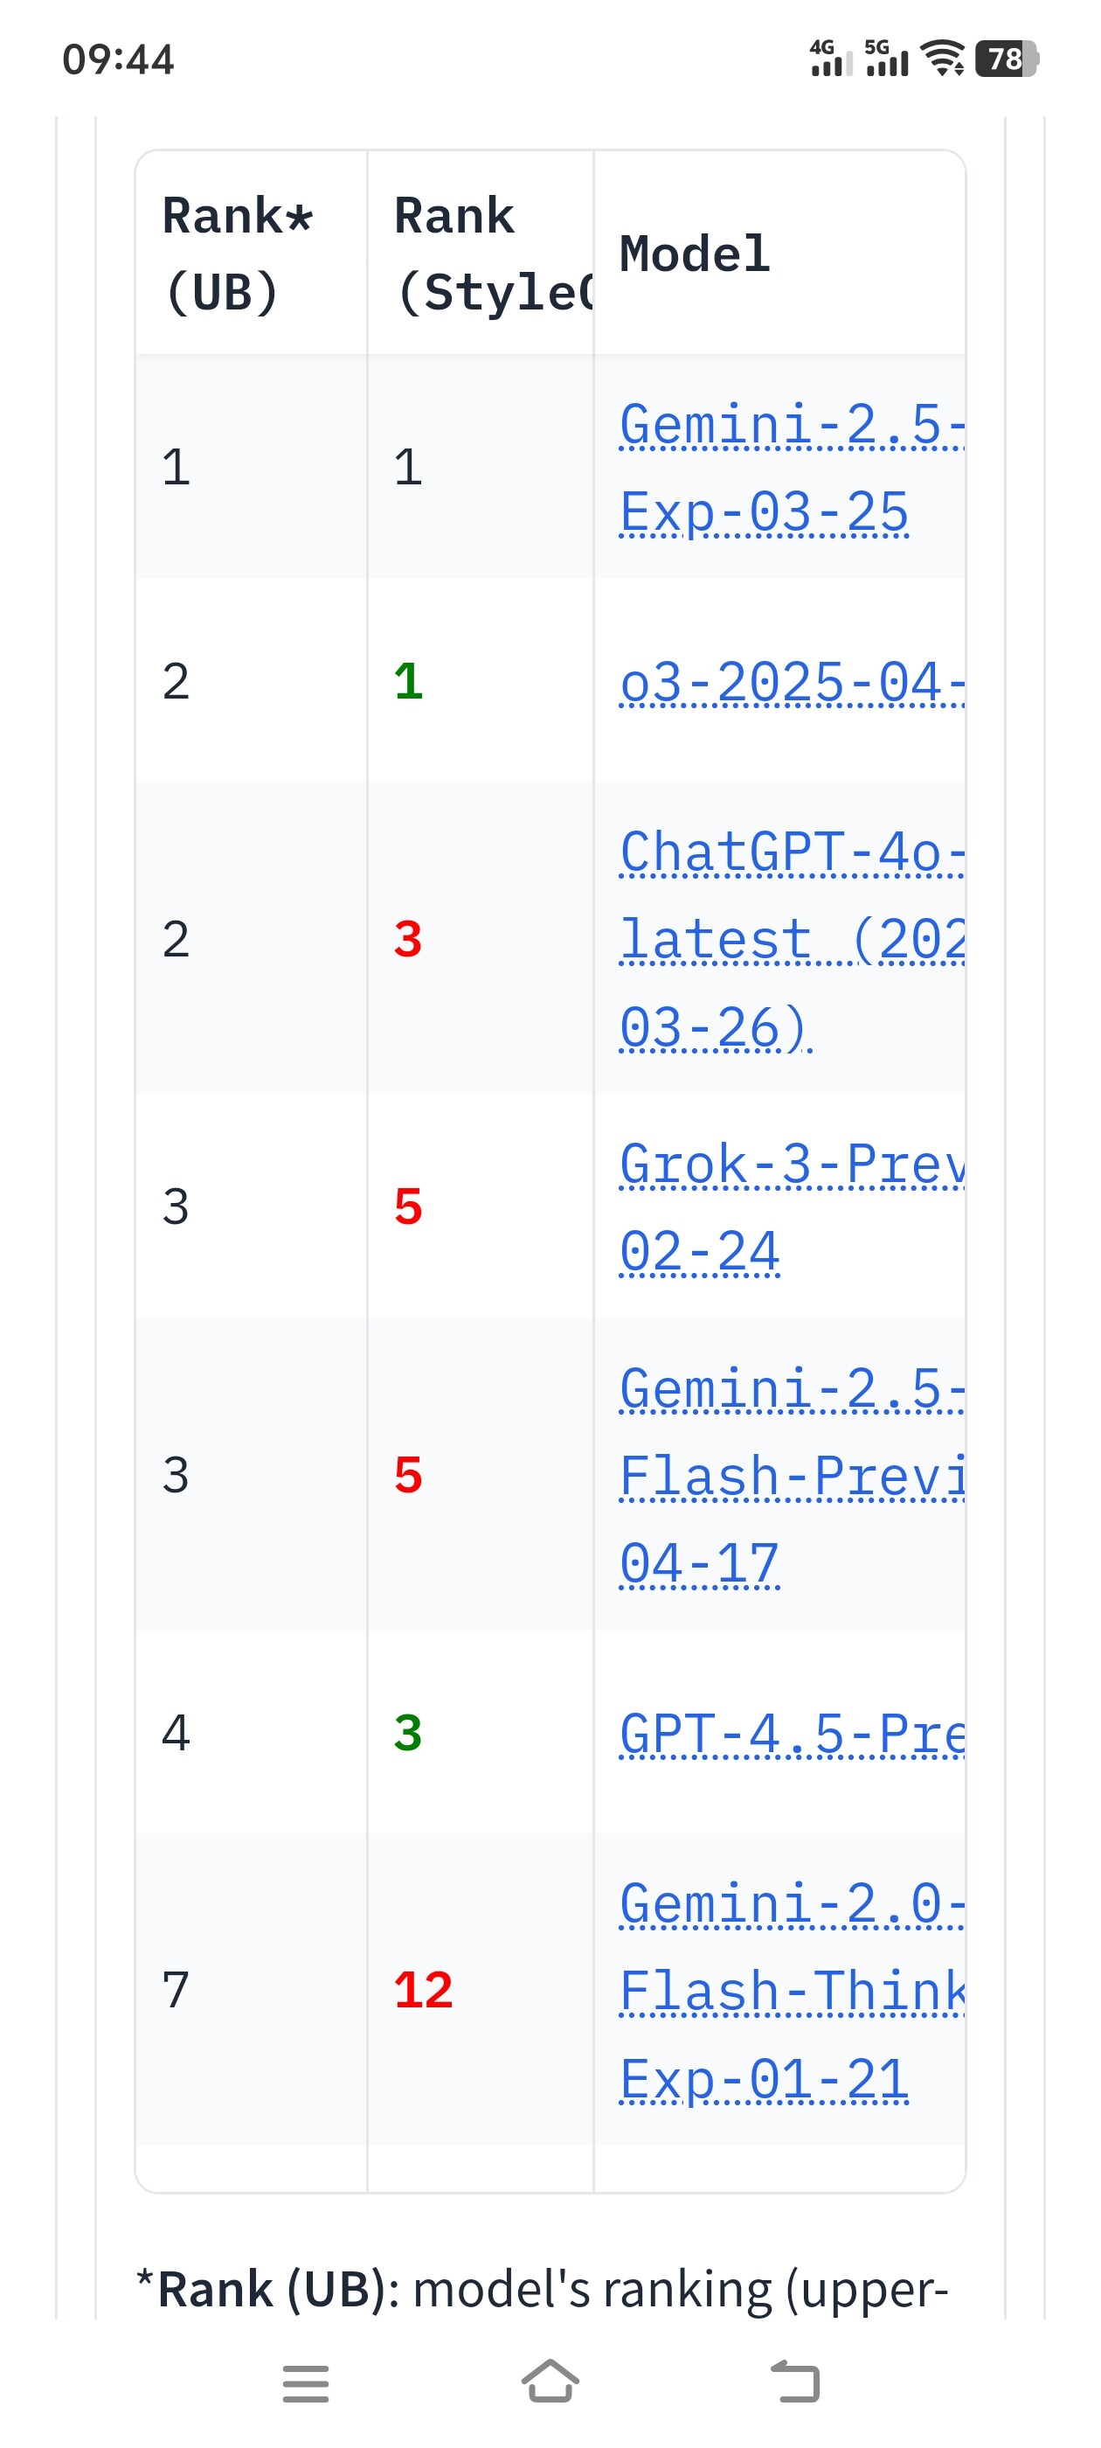Open the GPT-4.5-Preview model link
1101x2448 pixels.
click(792, 1734)
